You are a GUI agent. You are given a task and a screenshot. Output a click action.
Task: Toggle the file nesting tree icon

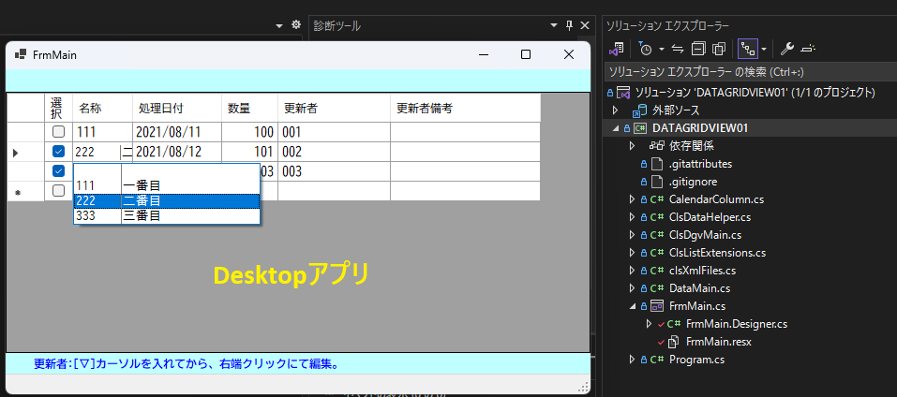point(747,49)
